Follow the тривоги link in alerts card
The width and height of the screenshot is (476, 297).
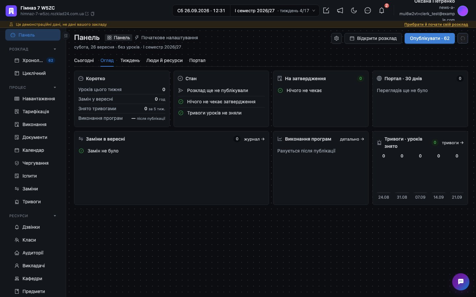pyautogui.click(x=453, y=143)
